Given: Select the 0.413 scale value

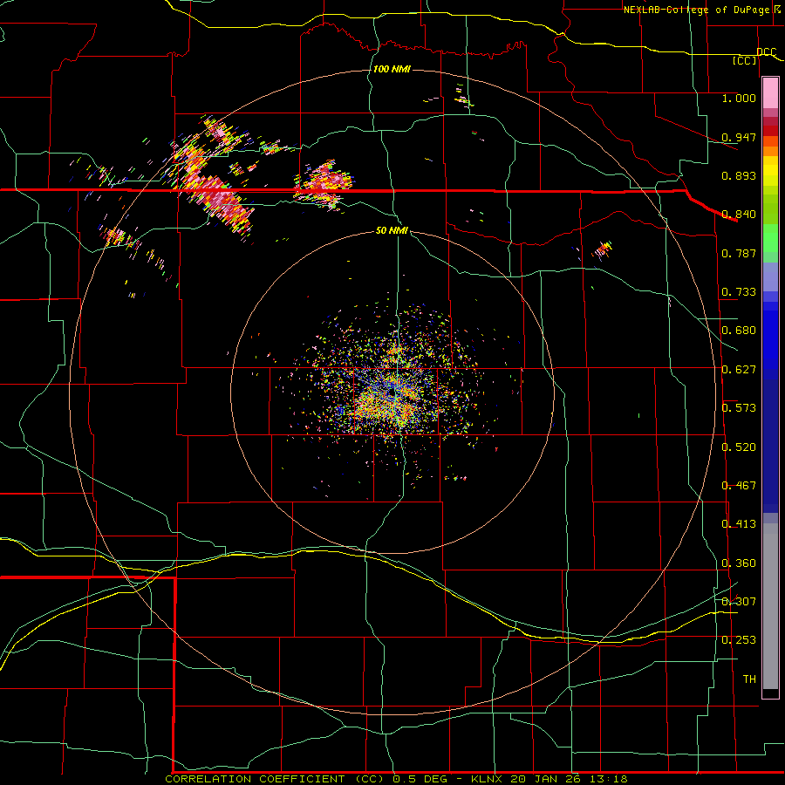Looking at the screenshot, I should point(739,524).
